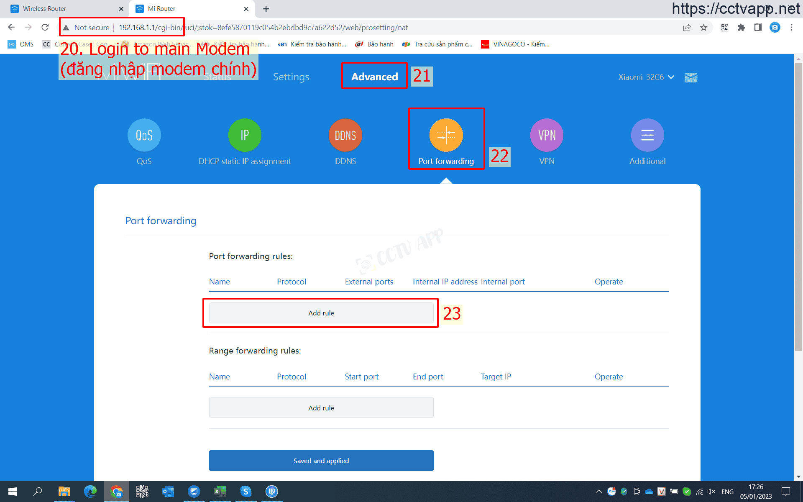Switch to the Advanced tab

point(374,77)
